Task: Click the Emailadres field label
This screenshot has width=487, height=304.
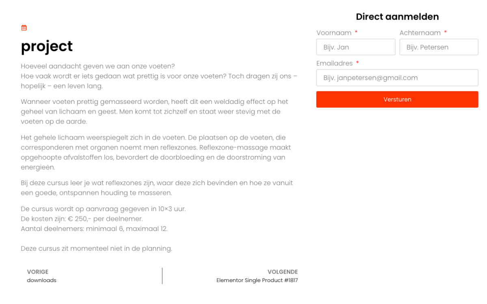Action: 334,63
